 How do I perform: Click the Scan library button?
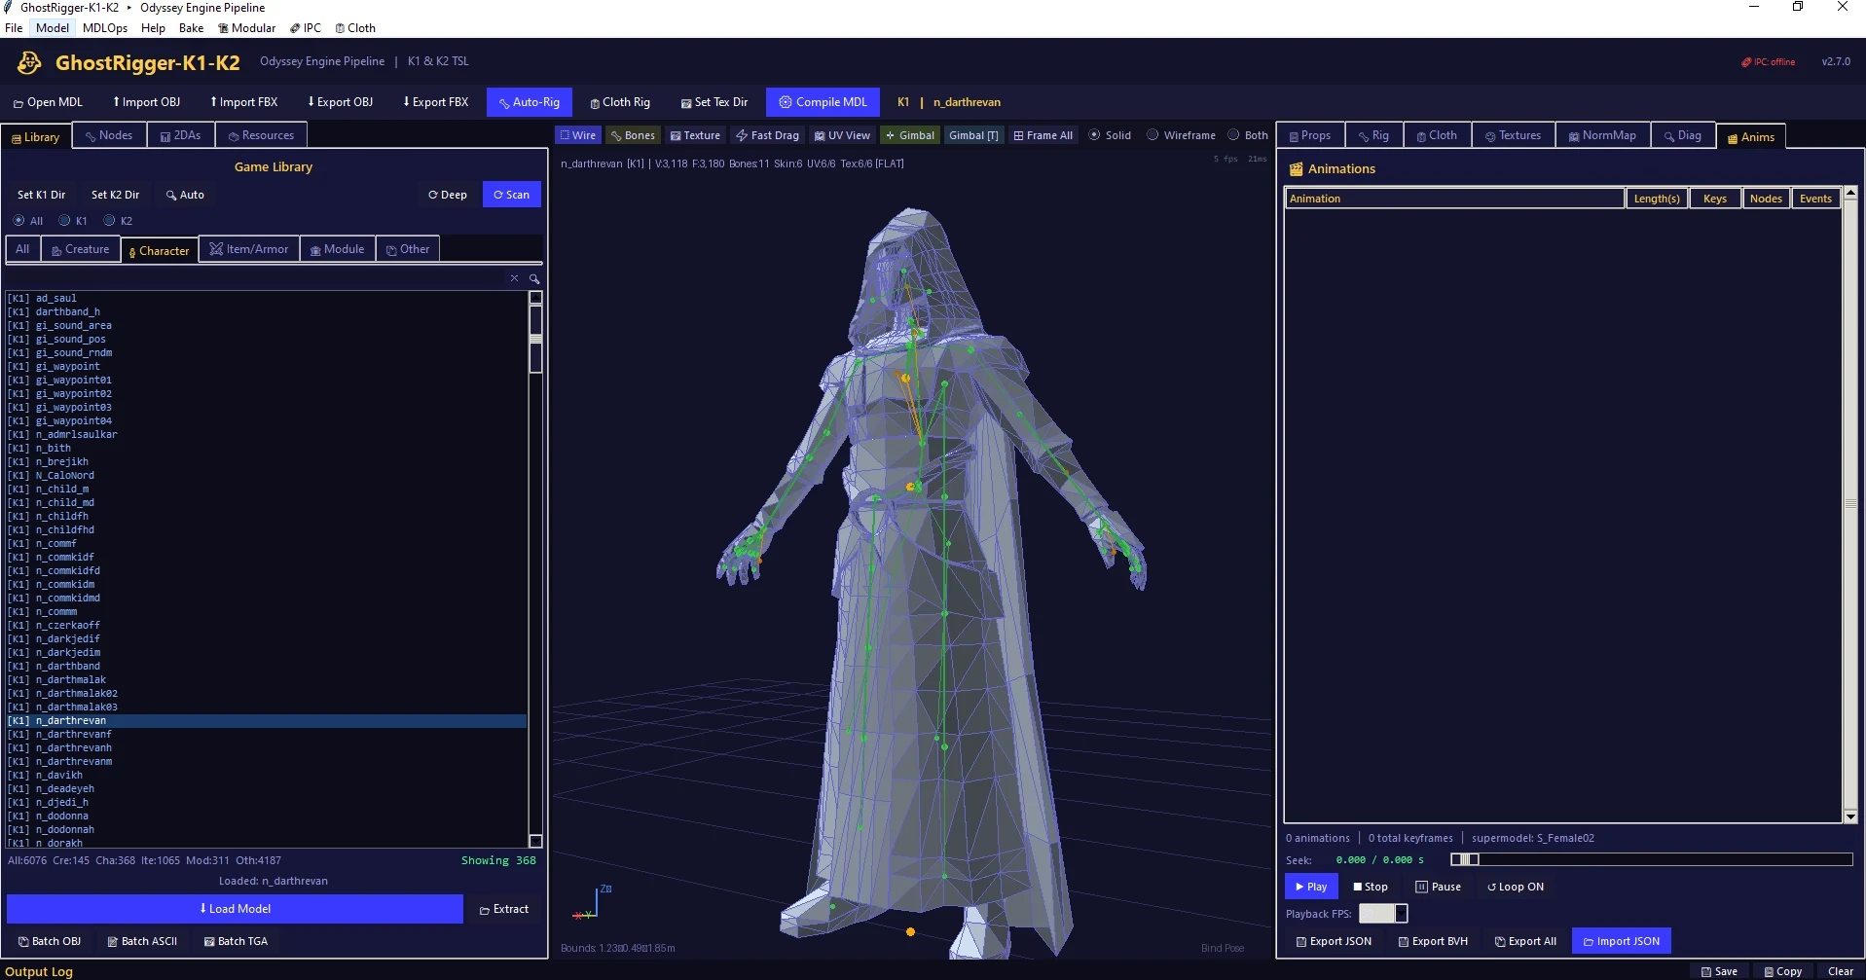click(511, 195)
